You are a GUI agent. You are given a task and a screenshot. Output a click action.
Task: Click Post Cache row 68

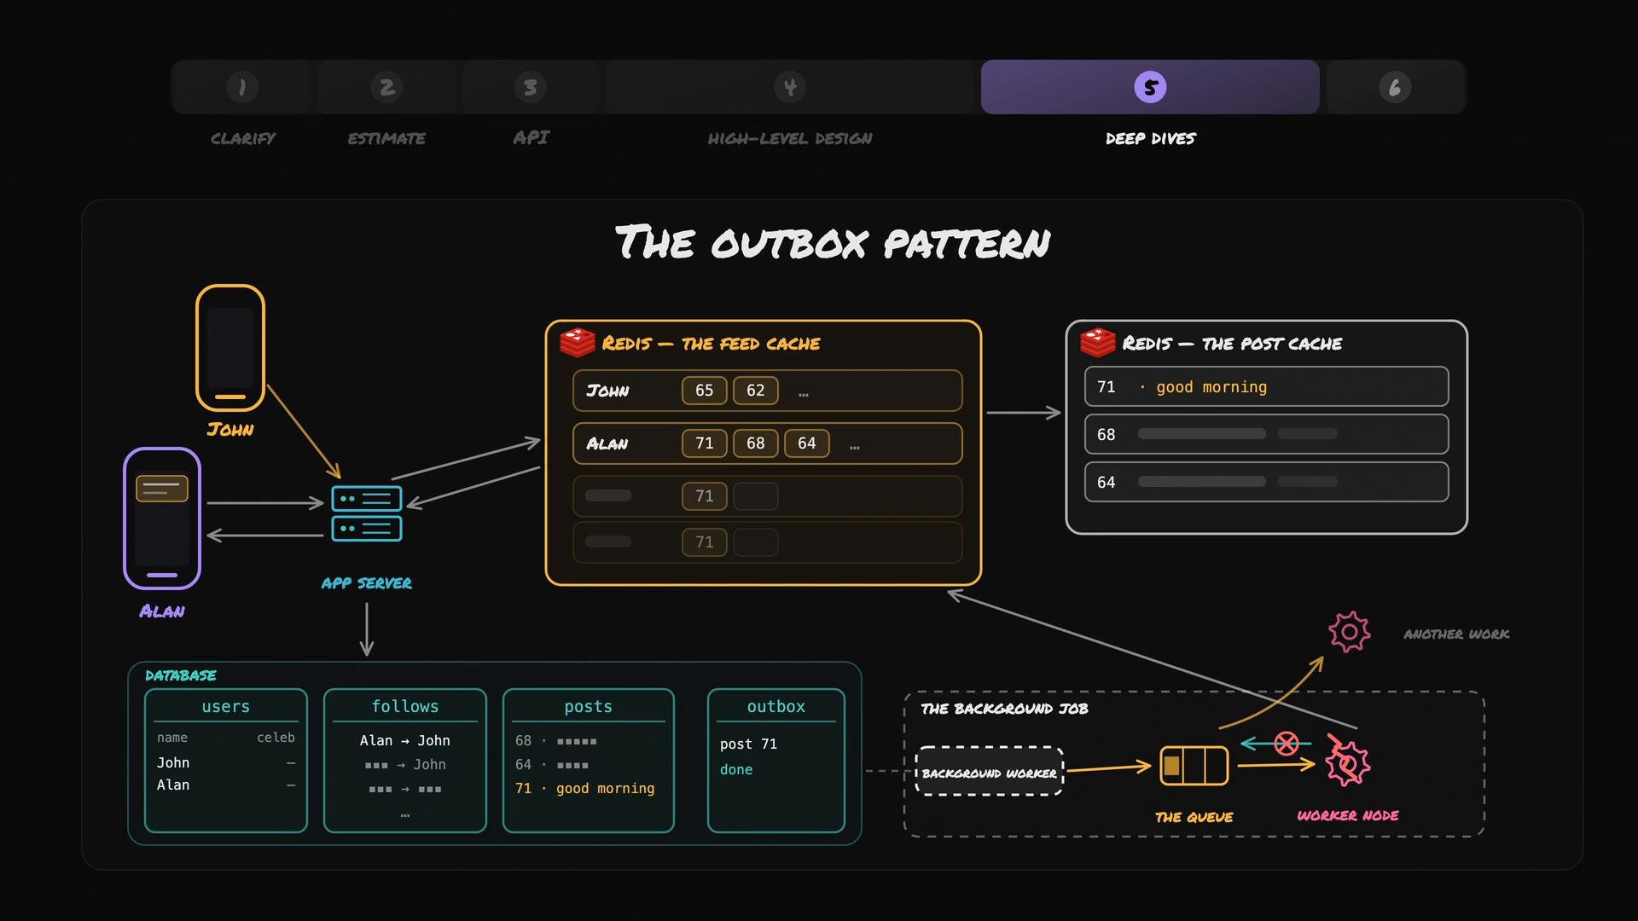(1267, 435)
